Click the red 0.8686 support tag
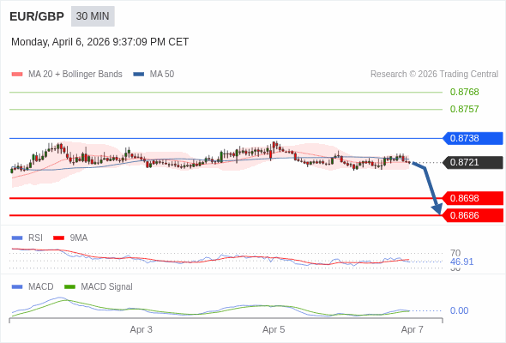 coord(473,215)
